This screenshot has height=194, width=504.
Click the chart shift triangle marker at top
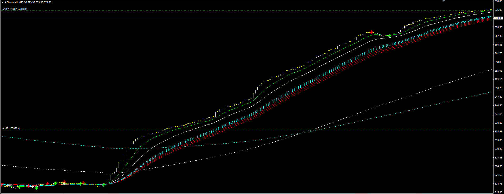point(444,1)
